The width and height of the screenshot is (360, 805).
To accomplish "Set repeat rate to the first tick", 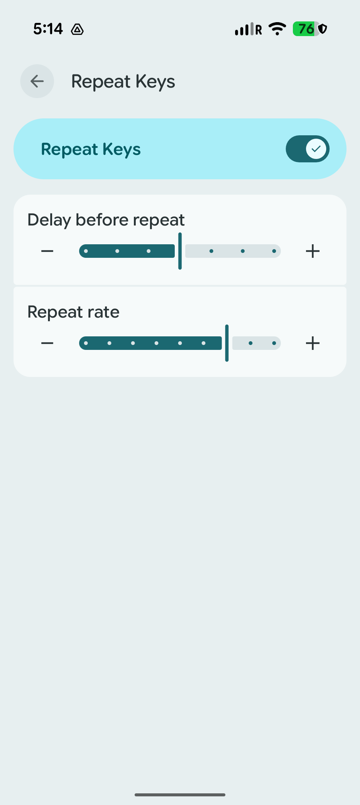I will click(86, 343).
